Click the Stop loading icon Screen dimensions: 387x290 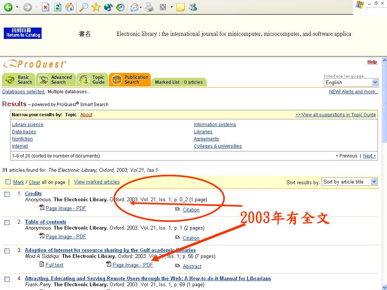[45, 7]
